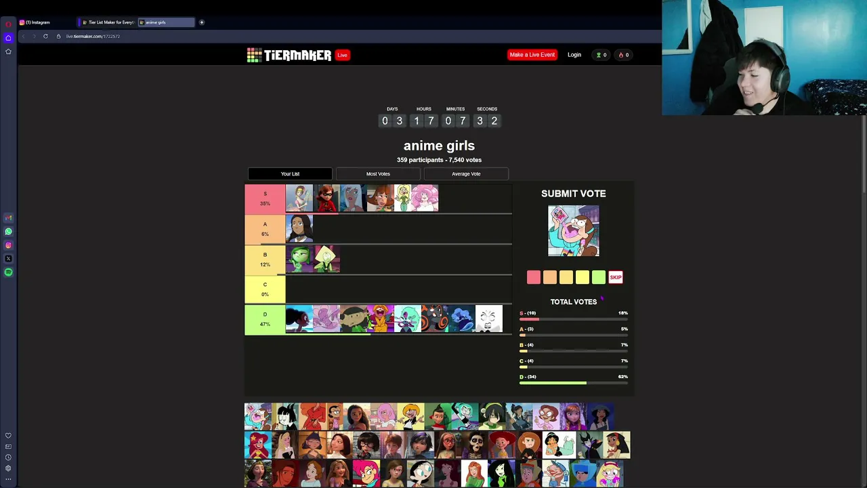This screenshot has height=488, width=867.
Task: Click the TierMaker logo
Action: tap(289, 55)
